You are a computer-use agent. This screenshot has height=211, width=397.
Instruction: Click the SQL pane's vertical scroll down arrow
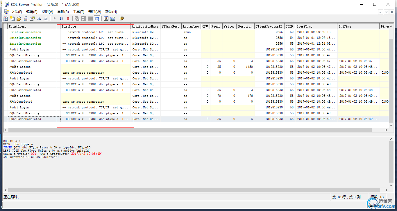391,185
